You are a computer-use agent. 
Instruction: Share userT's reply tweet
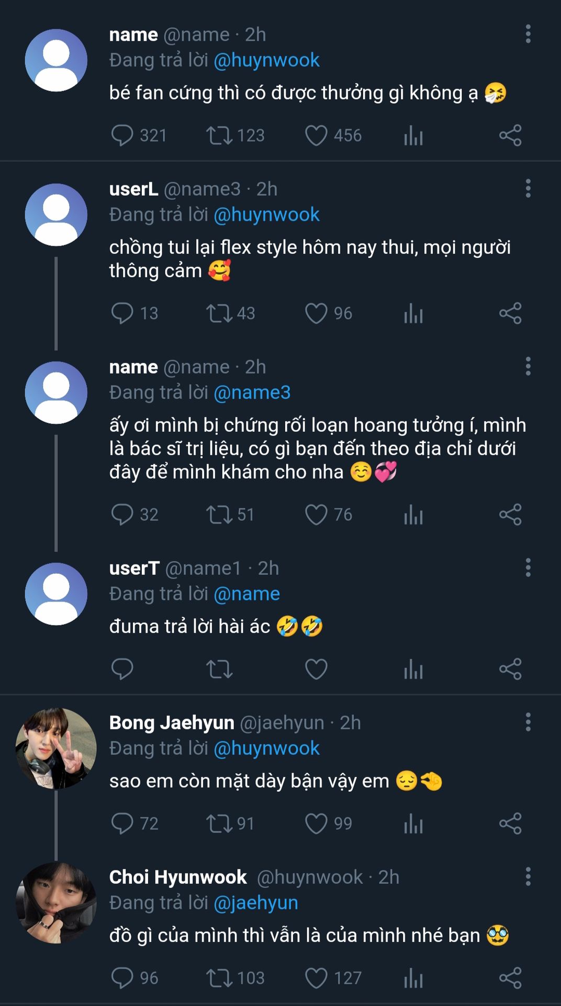[x=510, y=669]
